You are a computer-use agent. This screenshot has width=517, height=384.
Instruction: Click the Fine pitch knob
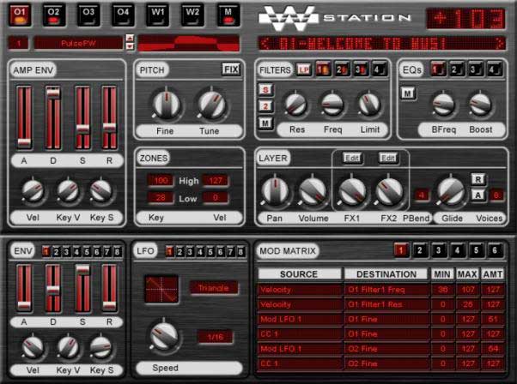(x=167, y=105)
